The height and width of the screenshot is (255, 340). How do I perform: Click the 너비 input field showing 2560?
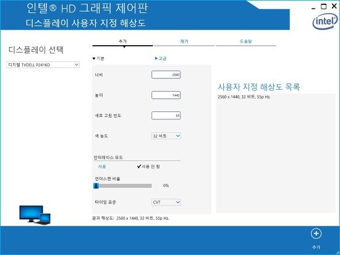tap(166, 75)
